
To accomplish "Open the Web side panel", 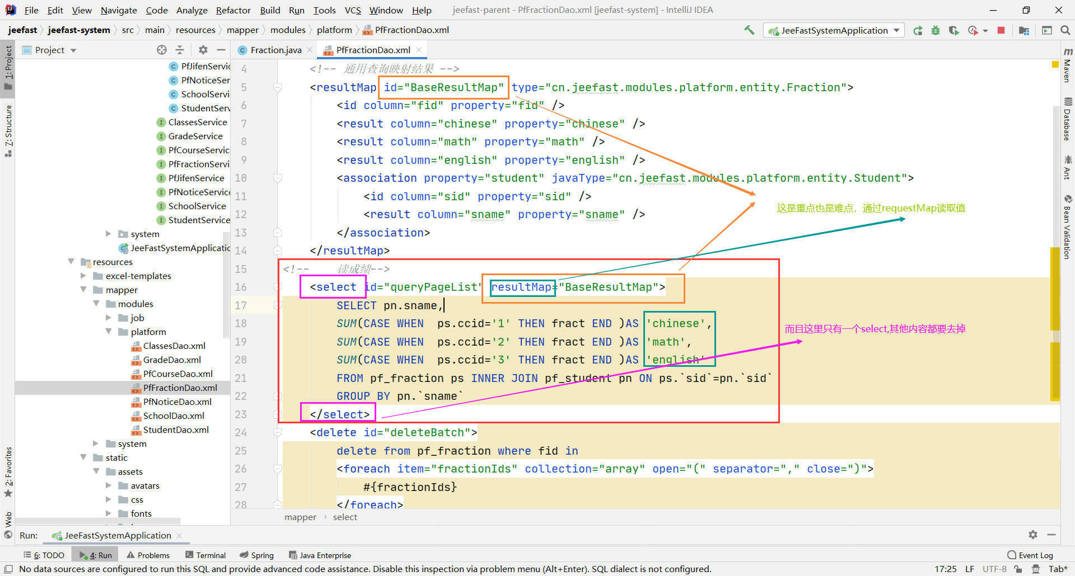I will [8, 525].
